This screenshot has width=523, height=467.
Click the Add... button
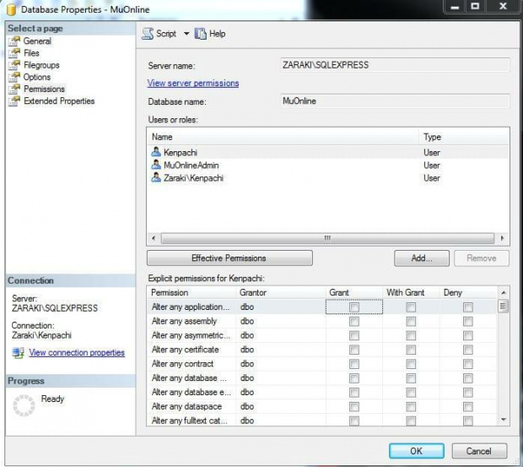pyautogui.click(x=423, y=258)
